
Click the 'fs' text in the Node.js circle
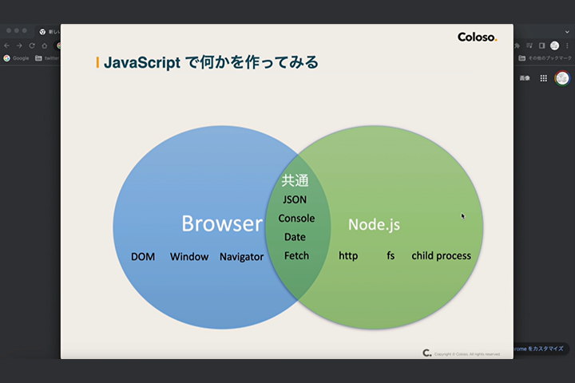coord(391,255)
